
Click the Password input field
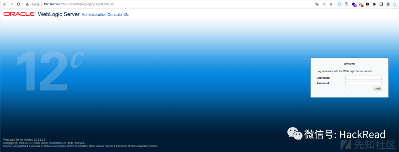[364, 83]
